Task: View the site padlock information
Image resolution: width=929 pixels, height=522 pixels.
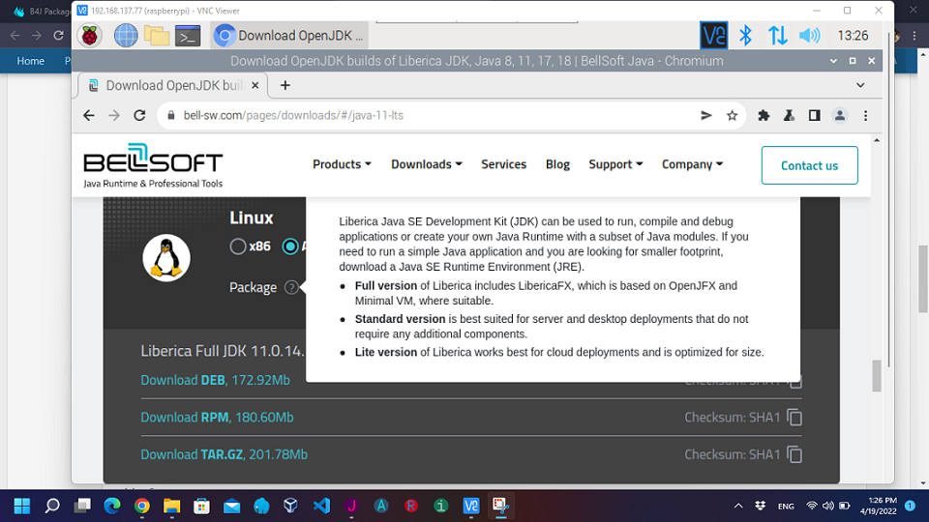Action: 171,115
